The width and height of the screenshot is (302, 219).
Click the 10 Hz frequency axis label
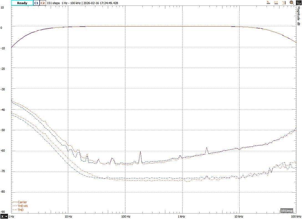(68, 216)
